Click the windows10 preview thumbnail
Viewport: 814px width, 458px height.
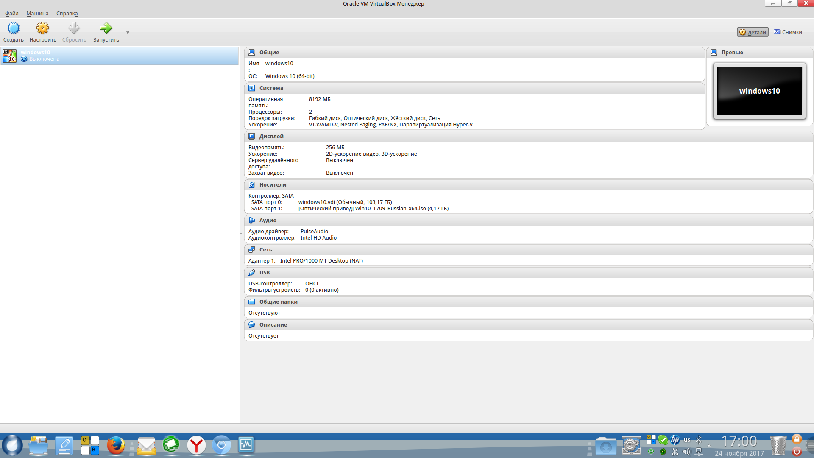[x=759, y=91]
